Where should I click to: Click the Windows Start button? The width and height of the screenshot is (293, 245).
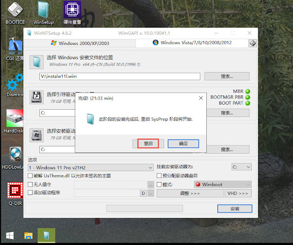[x=10, y=235]
